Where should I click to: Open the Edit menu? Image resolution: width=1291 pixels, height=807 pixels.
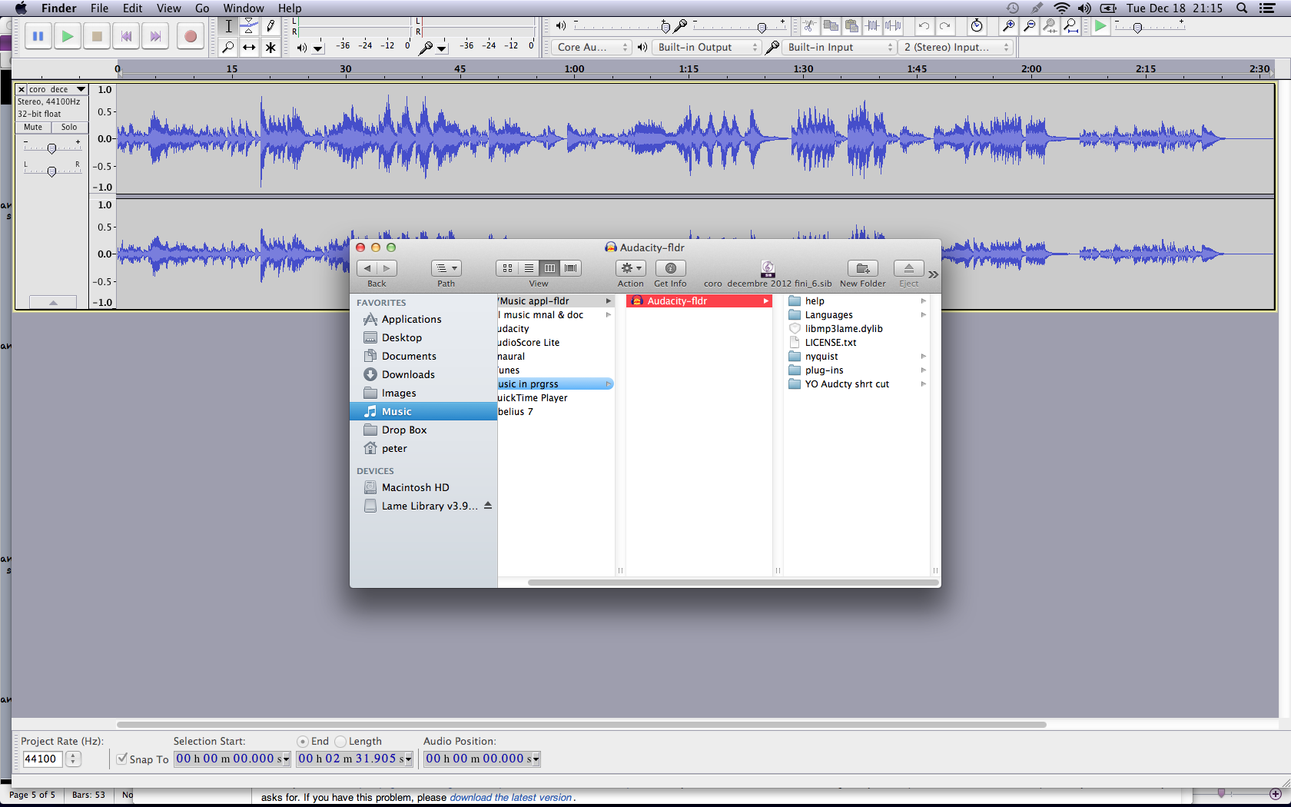133,8
